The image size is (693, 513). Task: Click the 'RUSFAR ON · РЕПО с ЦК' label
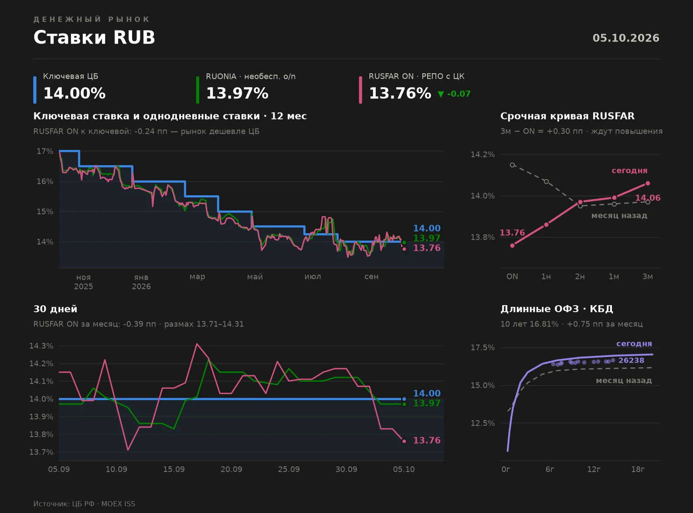[x=417, y=76]
